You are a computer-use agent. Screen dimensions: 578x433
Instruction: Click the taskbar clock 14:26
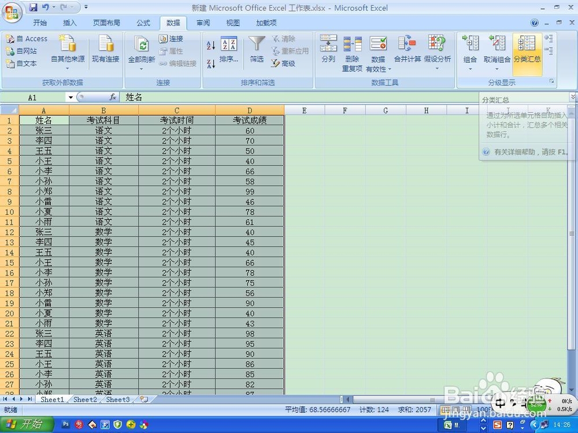click(x=562, y=424)
